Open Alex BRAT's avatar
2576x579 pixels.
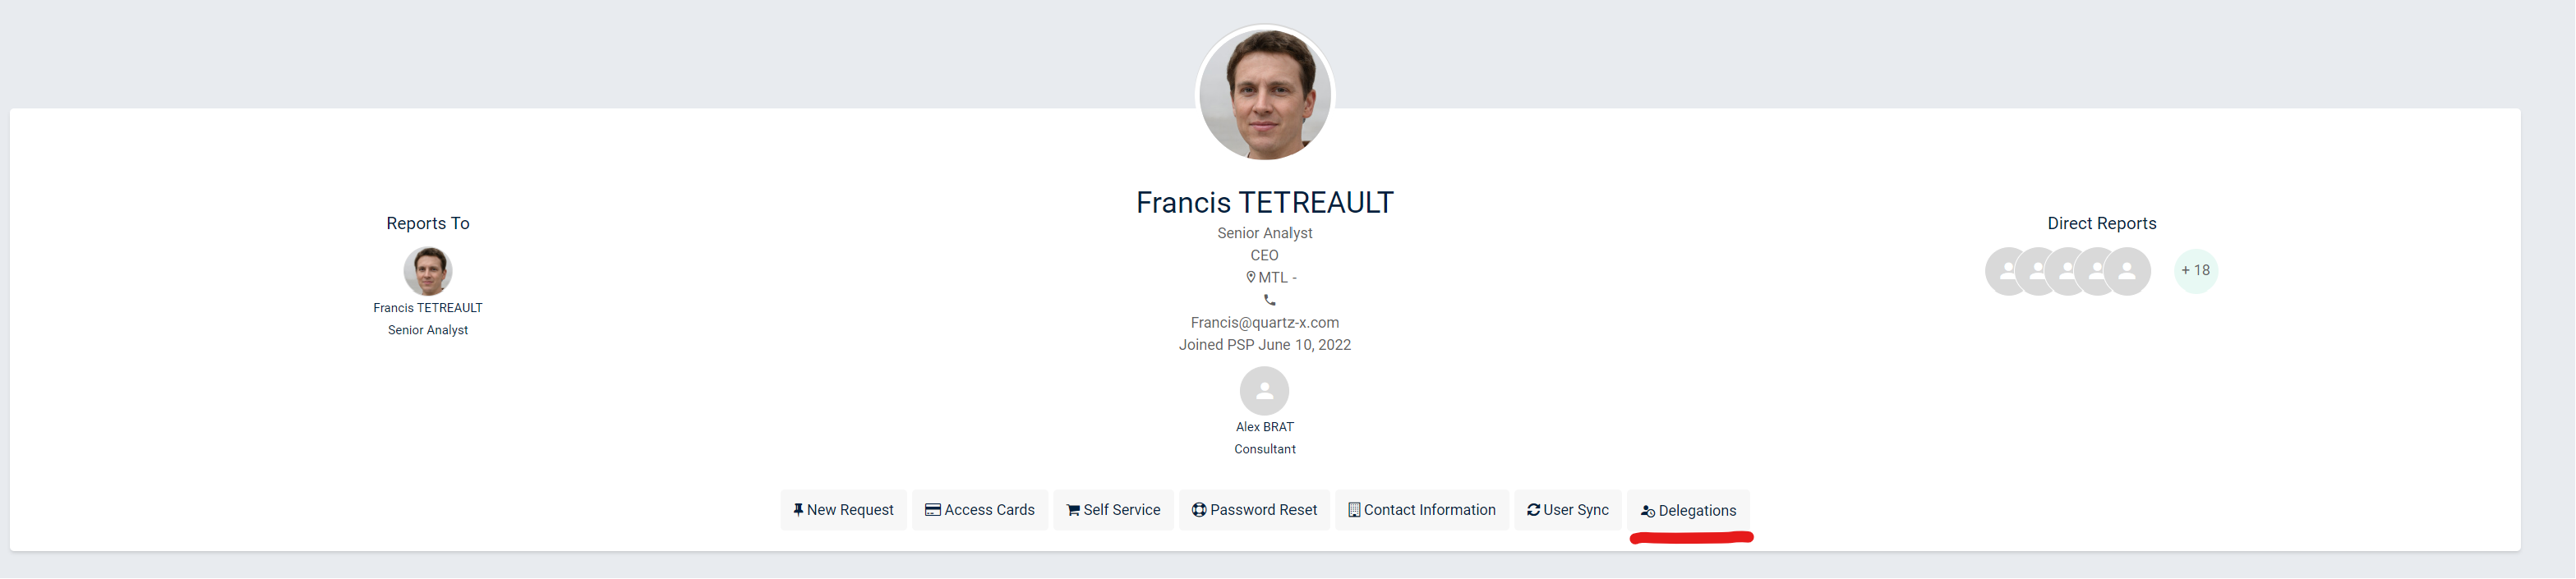click(1264, 391)
